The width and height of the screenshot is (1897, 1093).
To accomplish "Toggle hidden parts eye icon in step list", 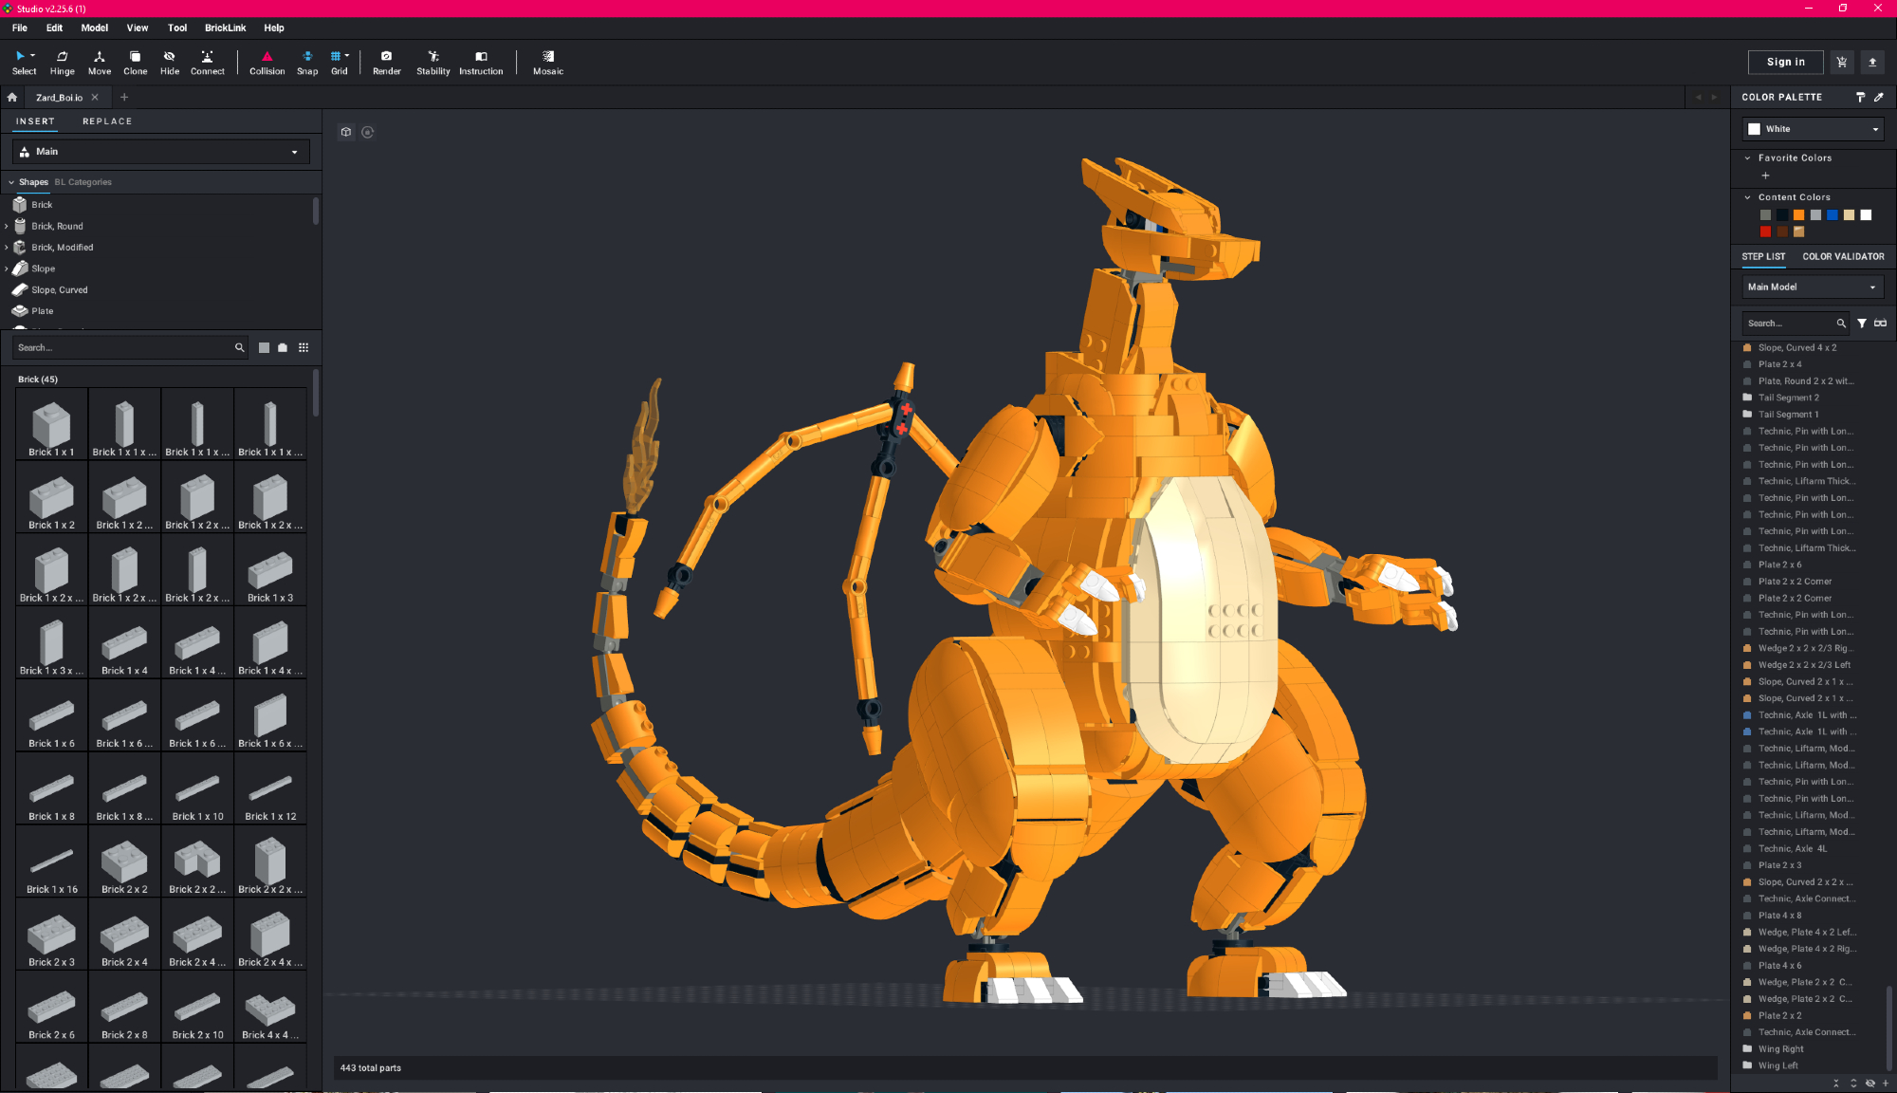I will click(x=1869, y=1083).
